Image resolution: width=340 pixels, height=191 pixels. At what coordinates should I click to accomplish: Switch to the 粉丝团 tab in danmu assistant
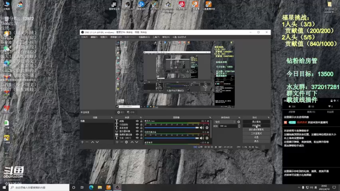pyautogui.click(x=330, y=112)
